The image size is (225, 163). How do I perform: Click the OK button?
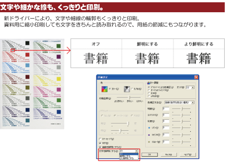[x=150, y=155]
